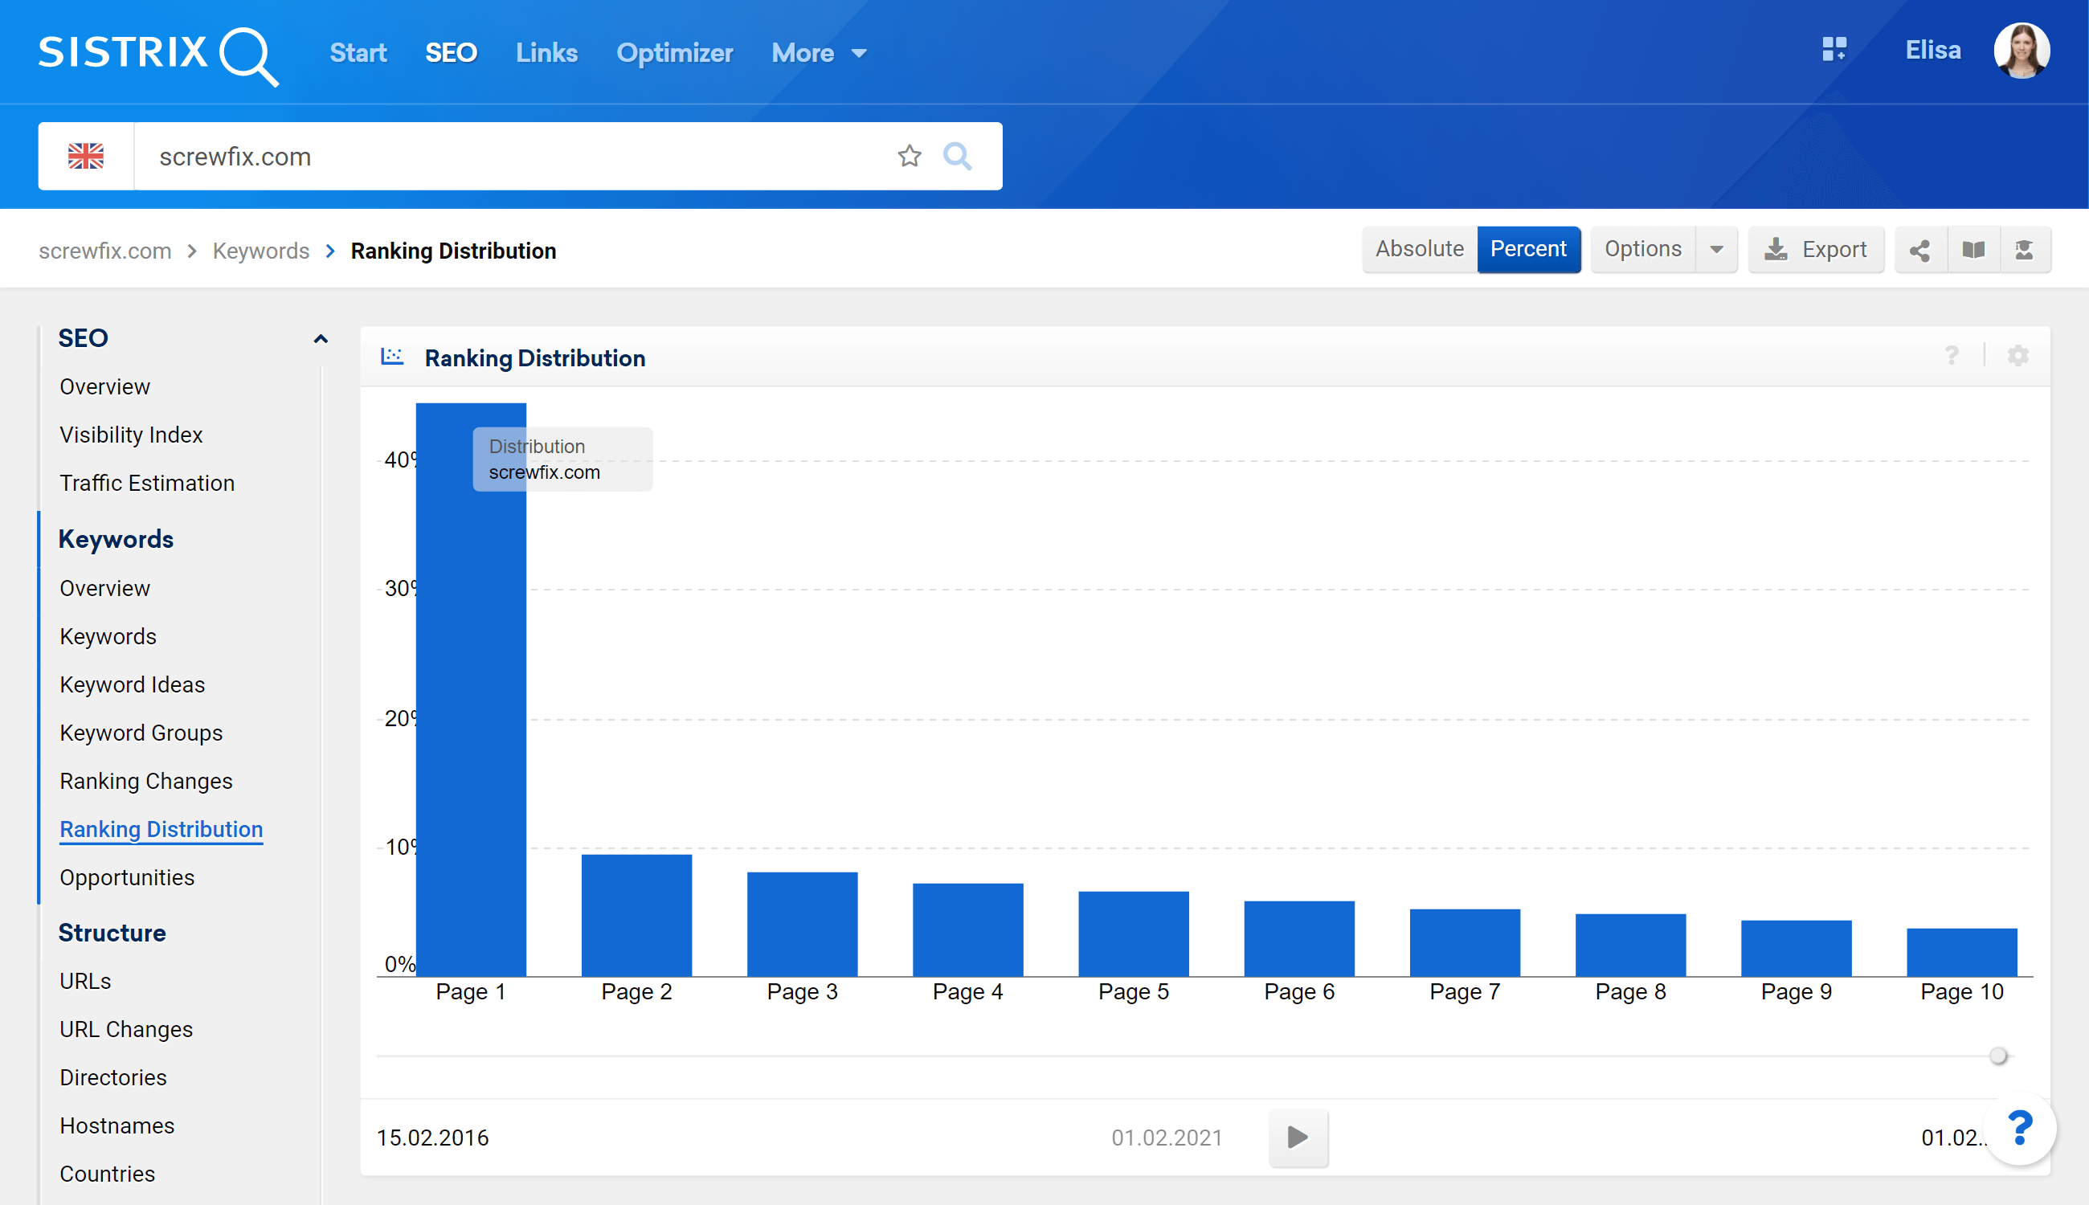Click the tutorials graduation-cap icon
The height and width of the screenshot is (1205, 2089).
pos(2026,249)
